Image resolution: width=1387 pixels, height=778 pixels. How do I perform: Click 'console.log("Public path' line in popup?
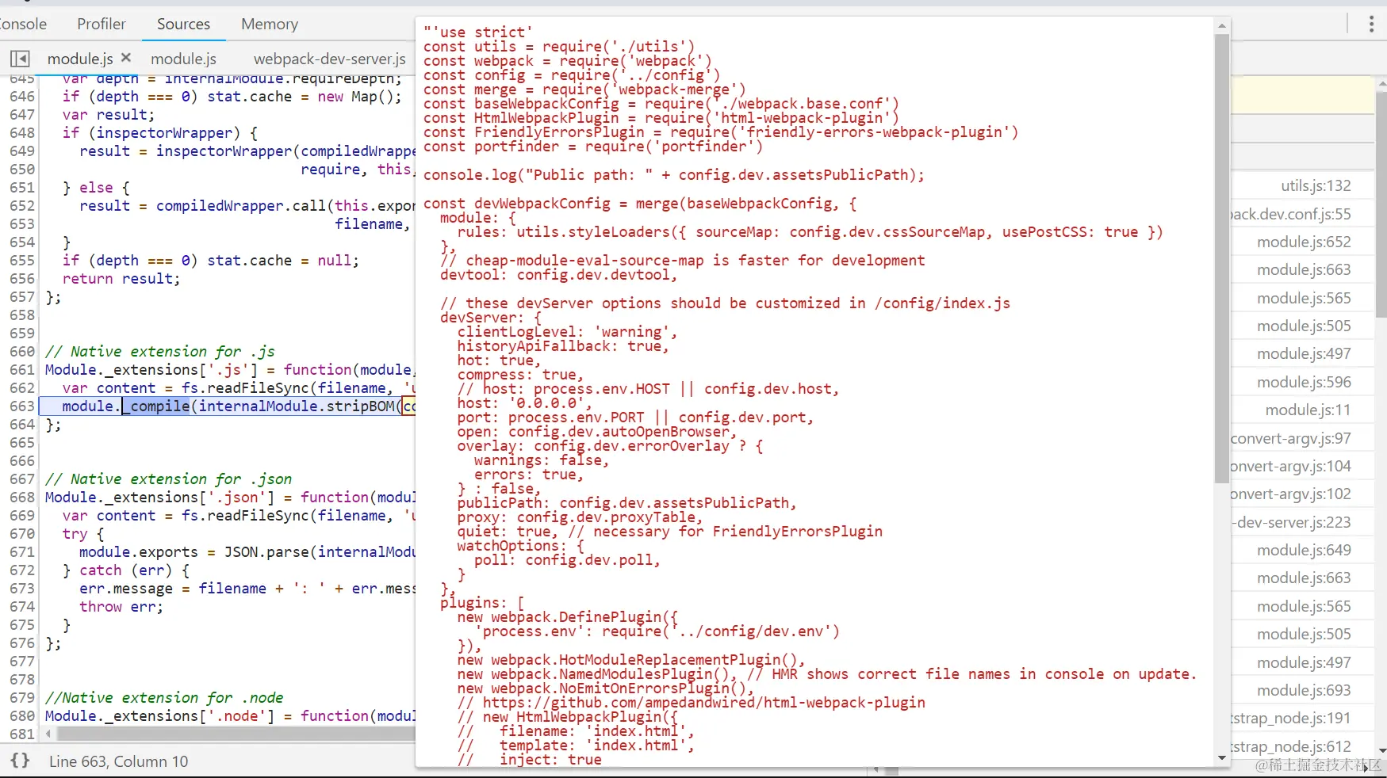674,174
